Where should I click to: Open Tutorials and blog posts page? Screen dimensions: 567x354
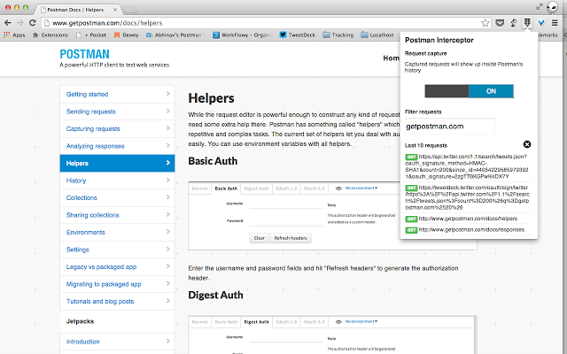click(117, 301)
